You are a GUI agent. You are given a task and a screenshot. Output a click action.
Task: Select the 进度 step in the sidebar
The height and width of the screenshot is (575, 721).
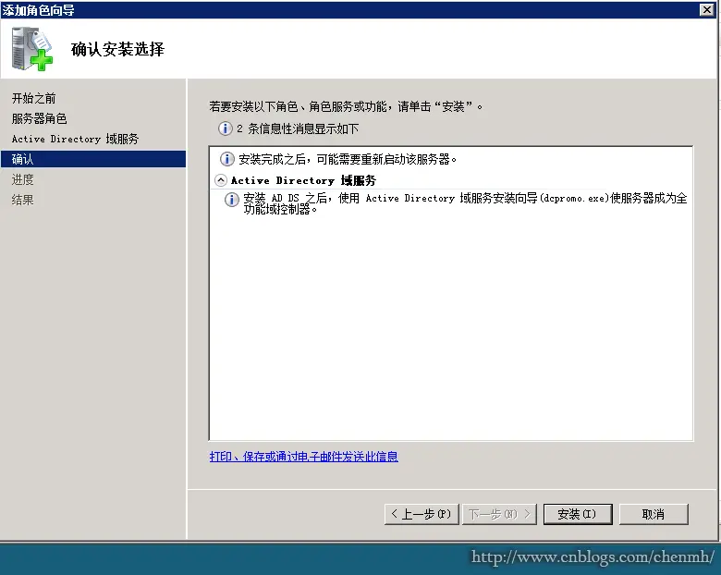pyautogui.click(x=22, y=179)
